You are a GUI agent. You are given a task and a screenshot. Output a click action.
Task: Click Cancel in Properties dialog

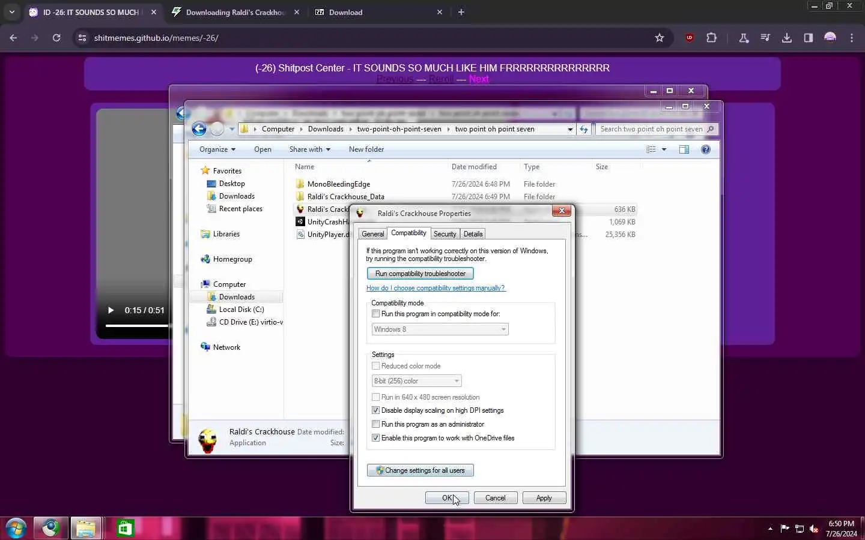point(495,498)
